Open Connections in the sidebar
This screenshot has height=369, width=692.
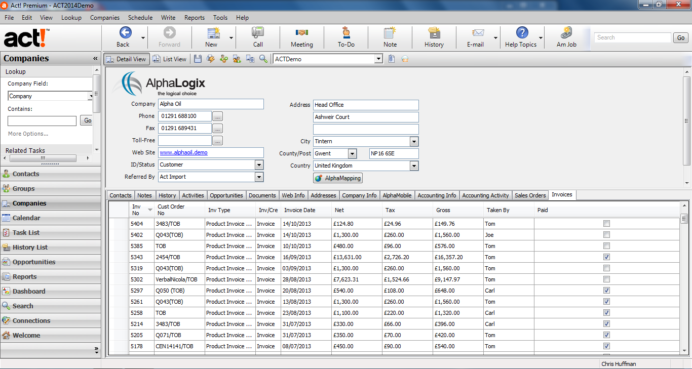[51, 320]
